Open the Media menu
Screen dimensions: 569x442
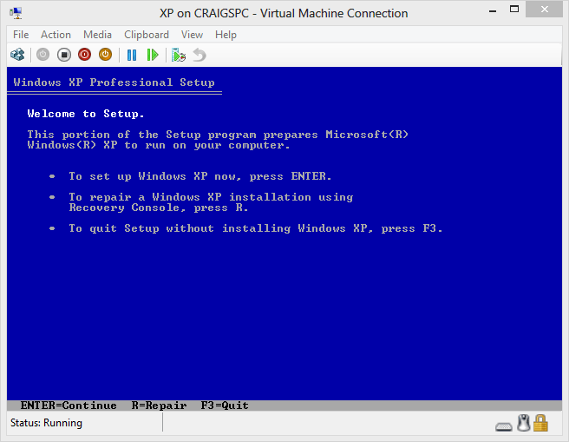click(97, 35)
